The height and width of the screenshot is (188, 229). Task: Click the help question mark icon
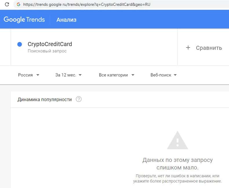pos(79,99)
